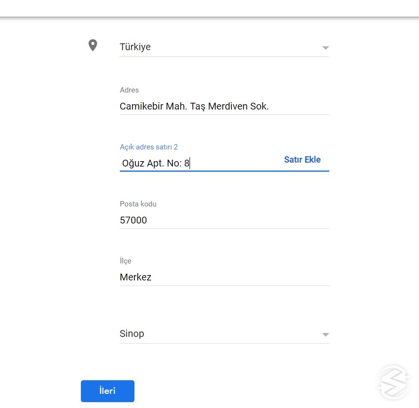This screenshot has width=419, height=408.
Task: Click the Posta kodu label
Action: [138, 204]
